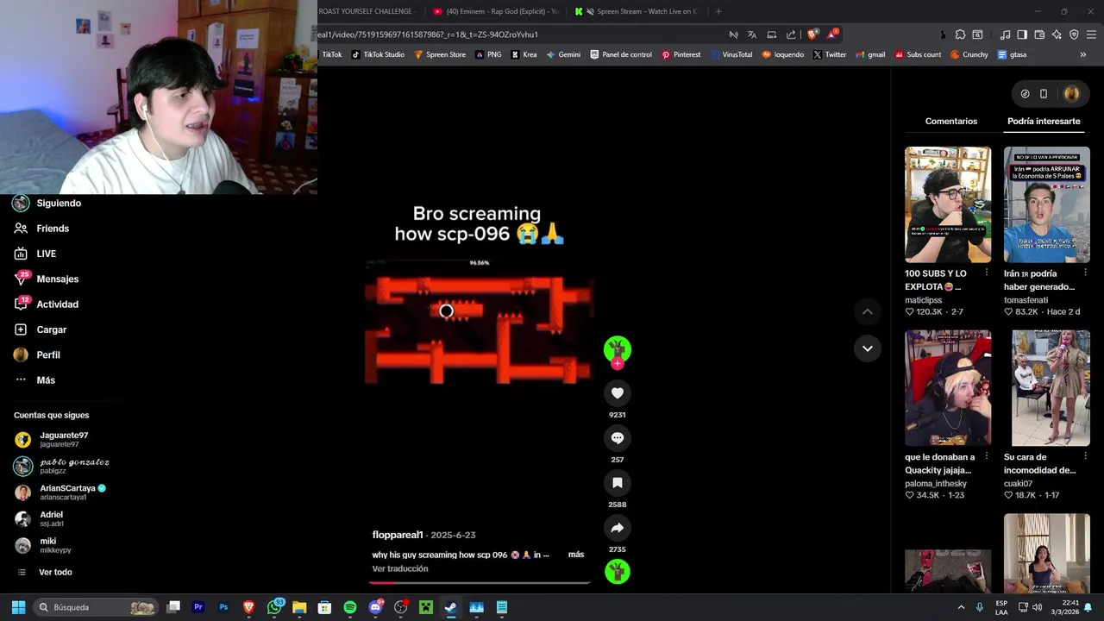Image resolution: width=1104 pixels, height=621 pixels.
Task: Open options dots for 'que le donaban' video
Action: click(986, 457)
